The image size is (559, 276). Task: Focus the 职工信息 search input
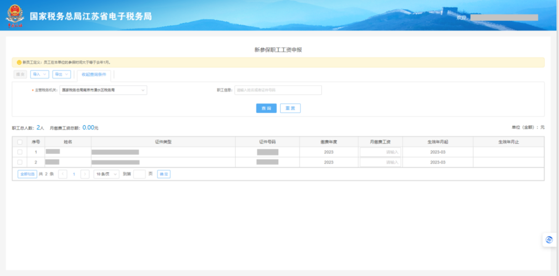pos(278,90)
